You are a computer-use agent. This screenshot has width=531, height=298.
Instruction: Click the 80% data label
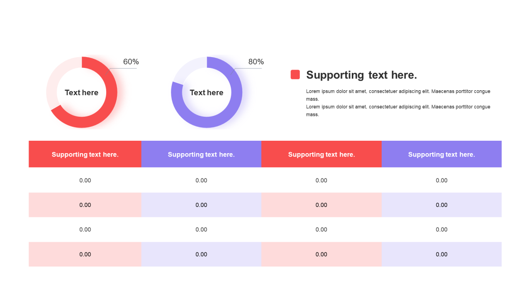pyautogui.click(x=256, y=62)
